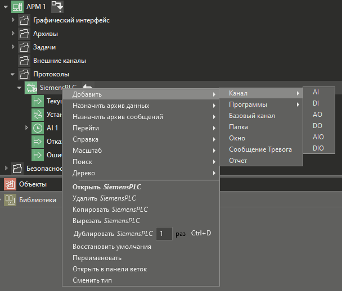Screen dimensions: 342x291
Task: Choose Открыть в панели веток
Action: (x=141, y=269)
